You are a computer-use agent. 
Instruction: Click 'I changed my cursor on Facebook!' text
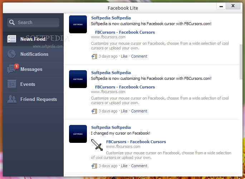pos(121,133)
